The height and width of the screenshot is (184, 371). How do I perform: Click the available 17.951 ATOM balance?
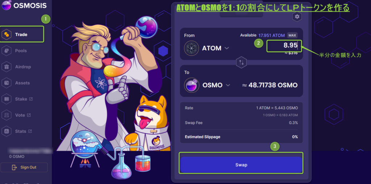pyautogui.click(x=271, y=35)
